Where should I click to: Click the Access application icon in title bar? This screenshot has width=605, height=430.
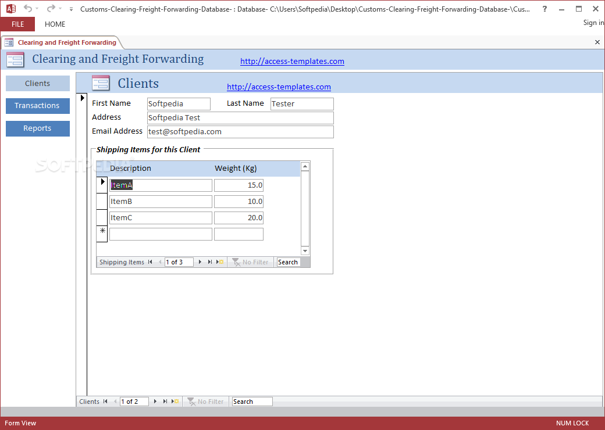(11, 9)
